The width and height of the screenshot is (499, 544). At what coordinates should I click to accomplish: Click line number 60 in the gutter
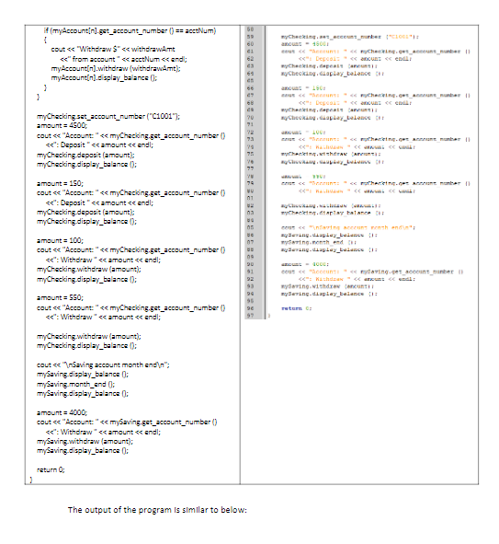click(250, 43)
